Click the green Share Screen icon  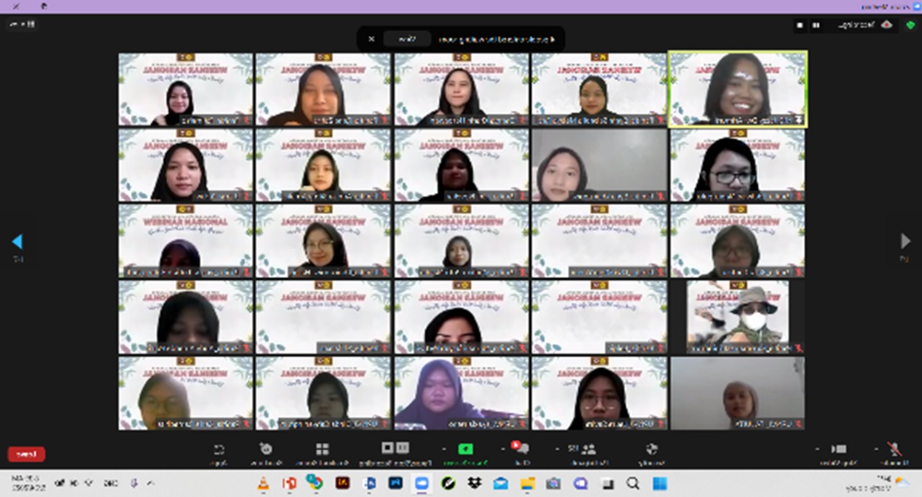click(x=465, y=449)
